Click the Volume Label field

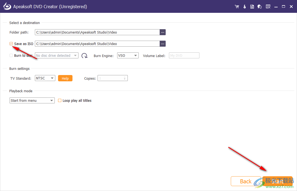(184, 55)
